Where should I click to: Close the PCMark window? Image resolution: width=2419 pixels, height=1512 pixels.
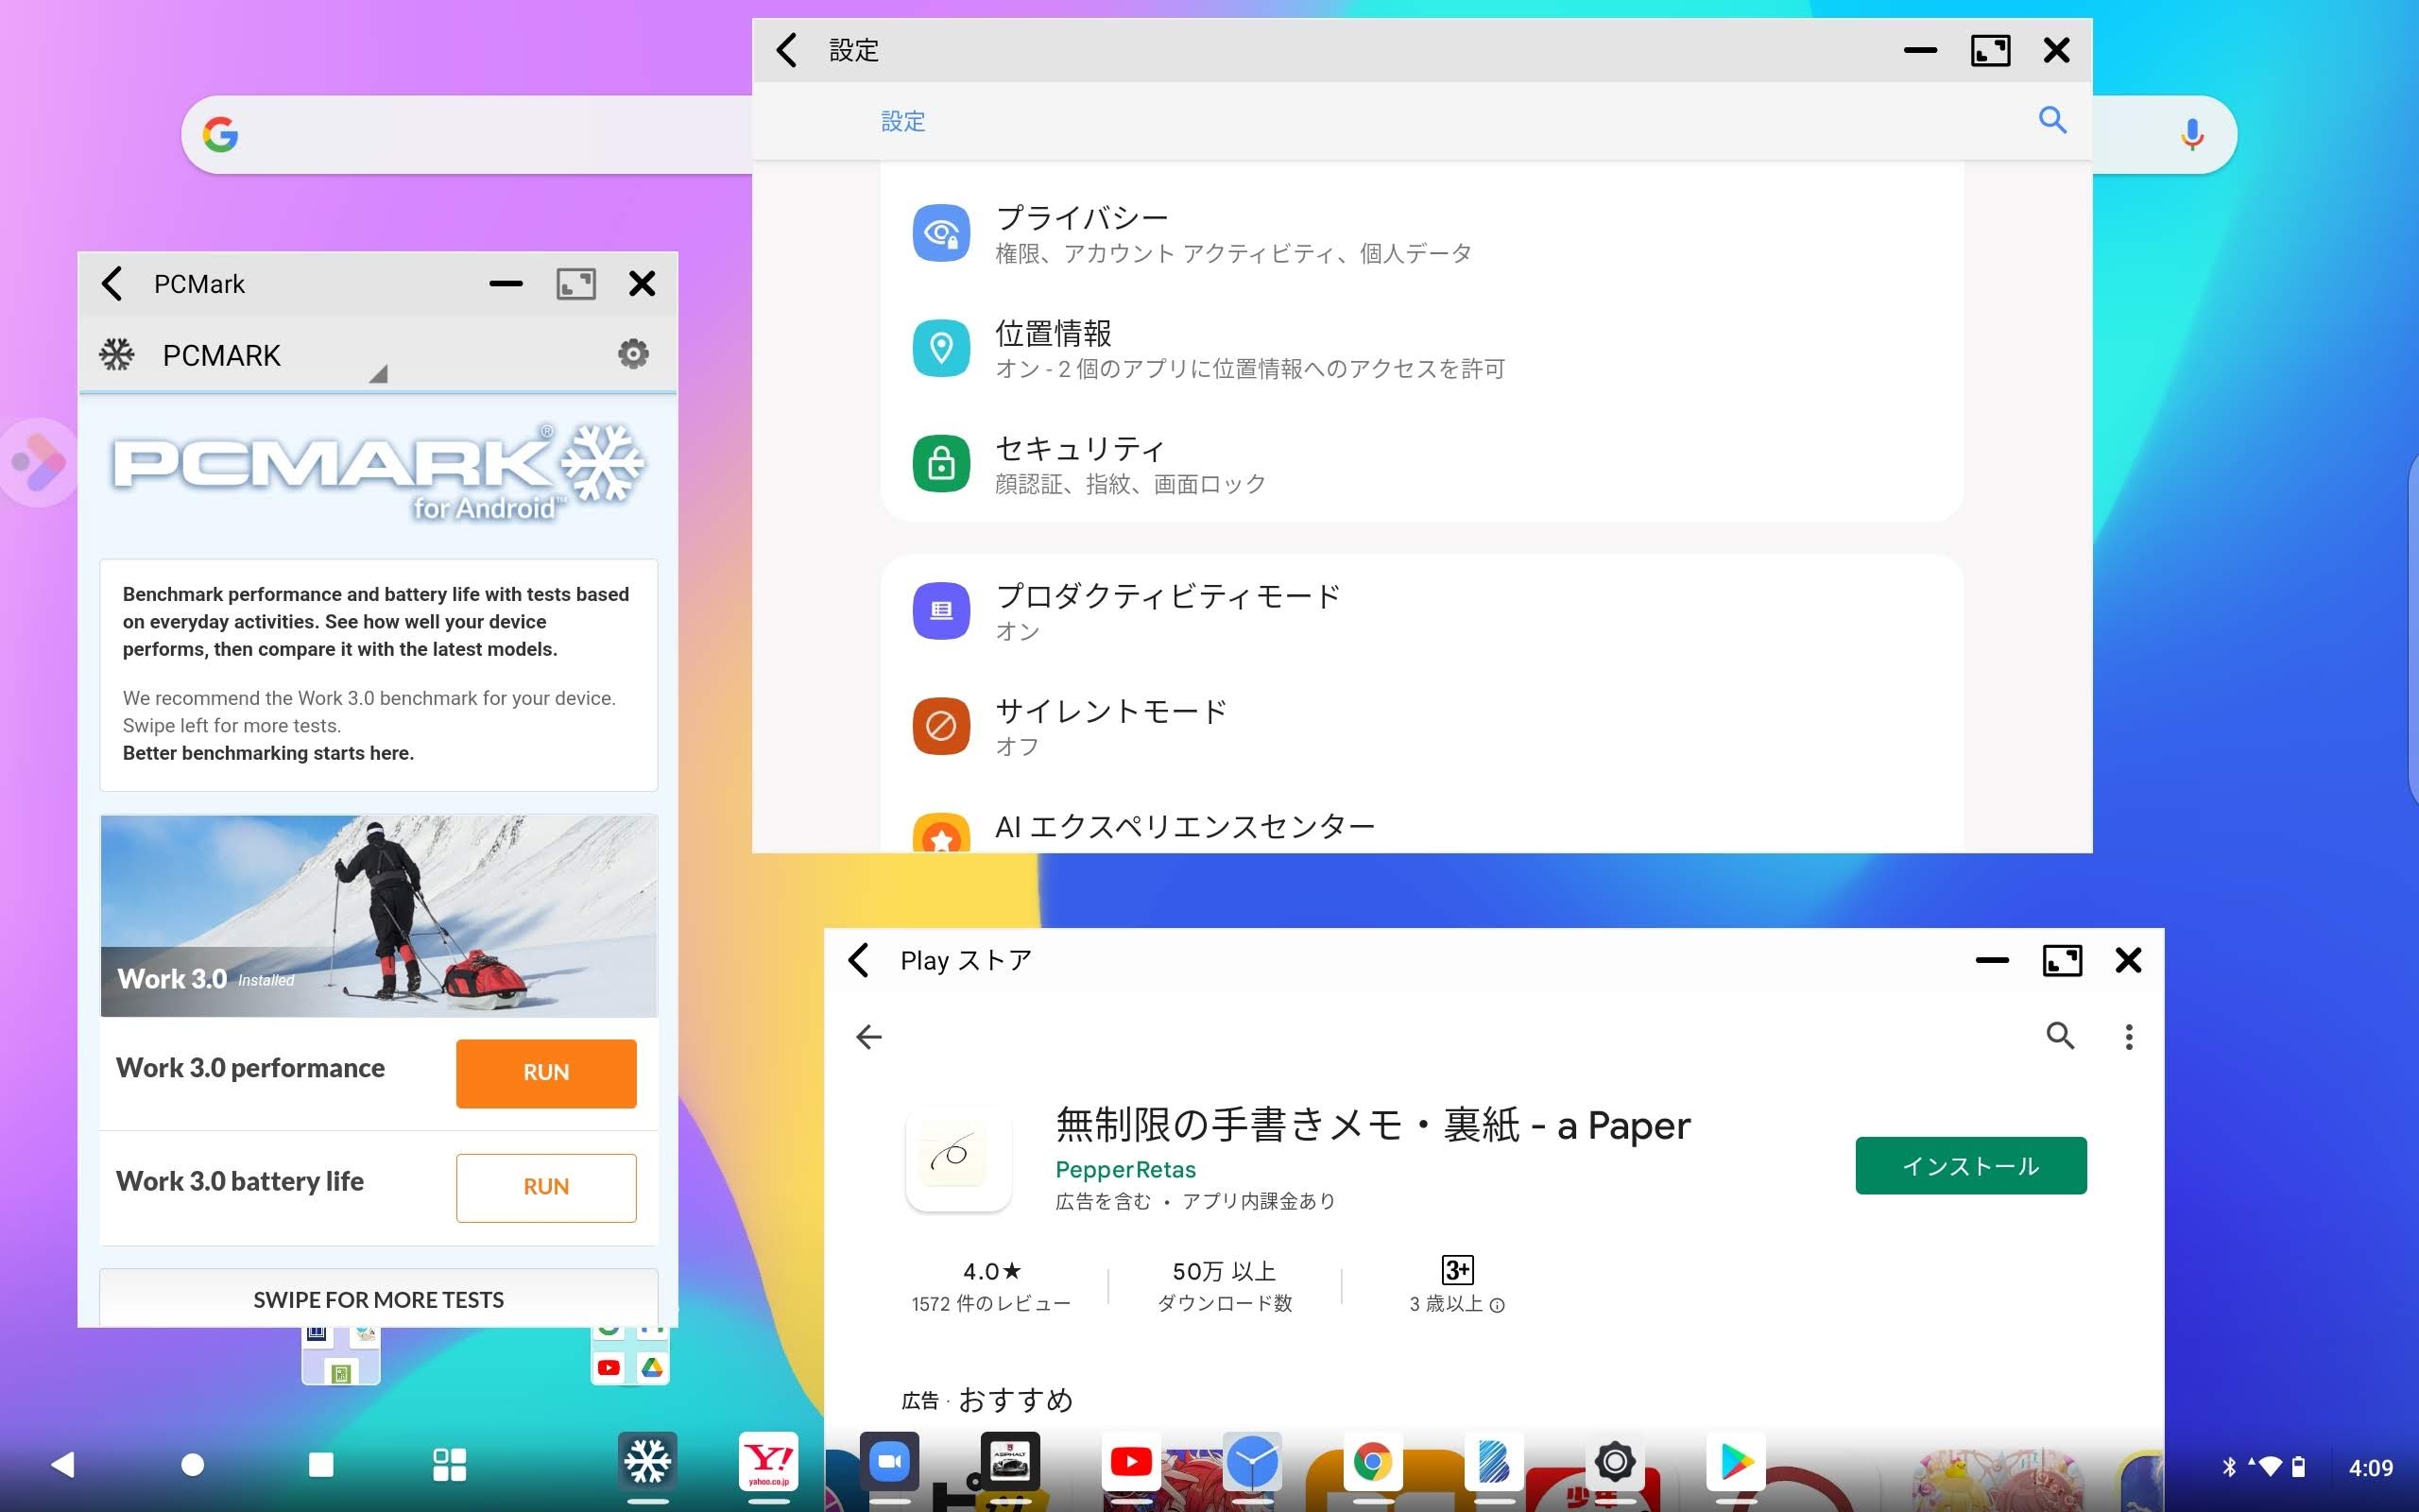pyautogui.click(x=642, y=284)
